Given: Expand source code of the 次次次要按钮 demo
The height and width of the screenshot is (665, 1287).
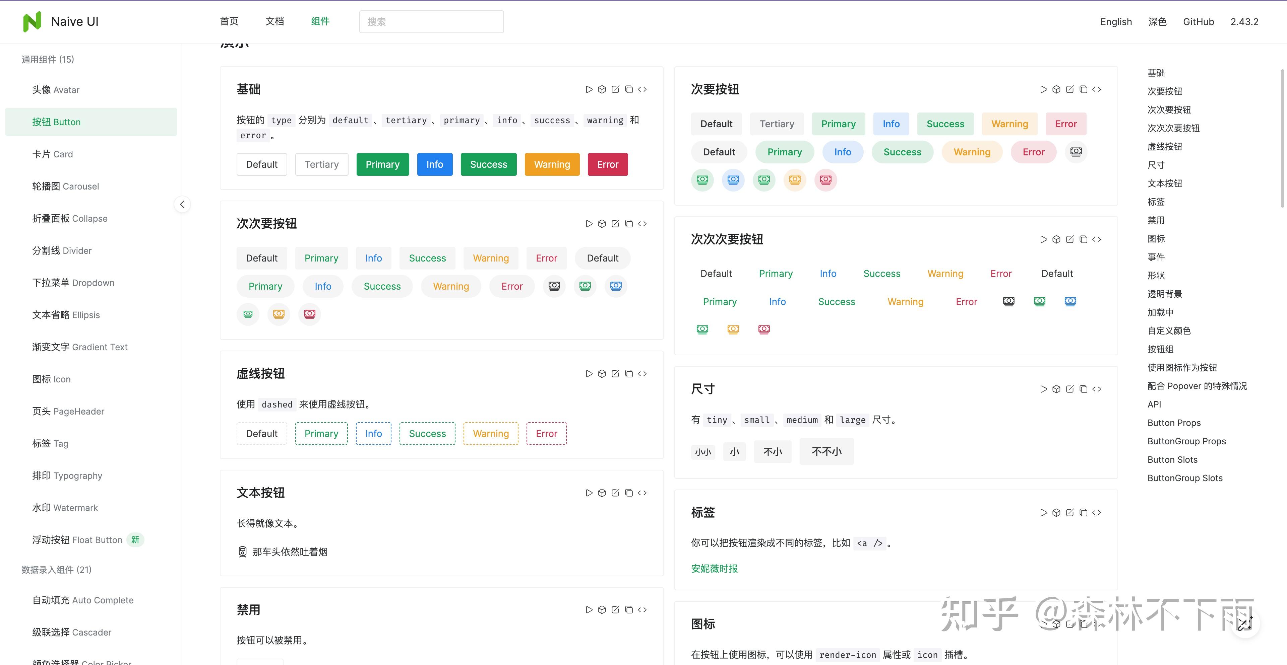Looking at the screenshot, I should [1097, 239].
